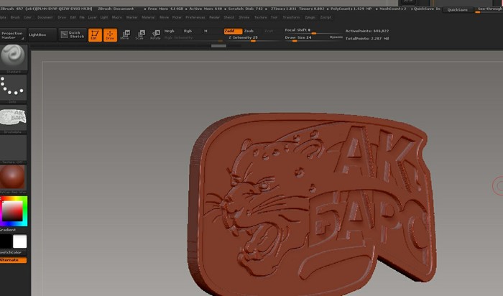503x296 pixels.
Task: Open the alpha thumbnail picker
Action: click(x=13, y=117)
